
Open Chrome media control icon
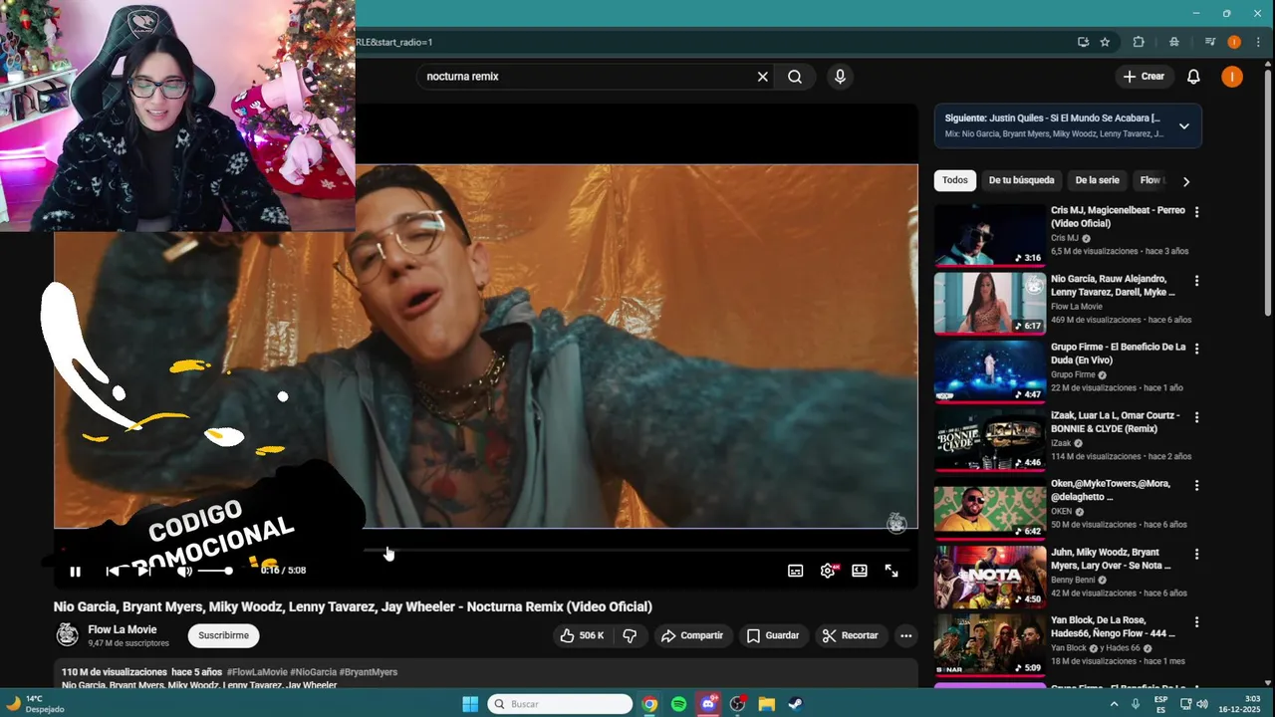coord(1210,42)
